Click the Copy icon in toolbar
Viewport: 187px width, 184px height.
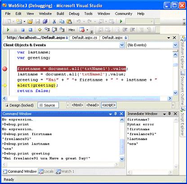click(x=62, y=22)
